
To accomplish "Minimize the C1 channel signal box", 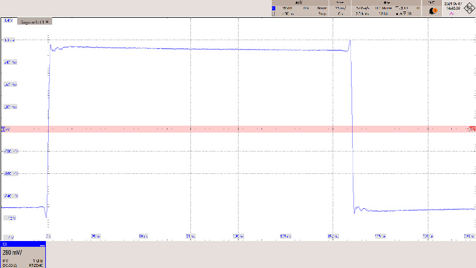I will point(42,244).
